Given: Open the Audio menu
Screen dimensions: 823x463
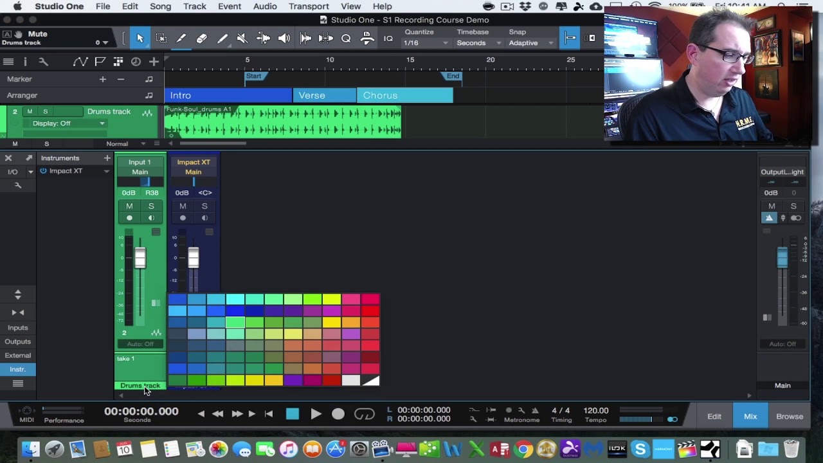Looking at the screenshot, I should click(265, 6).
